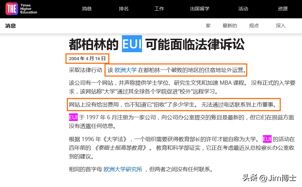302x187 pixels.
Task: Click the text 根据 1996 年《大学法》
Action: 98,139
